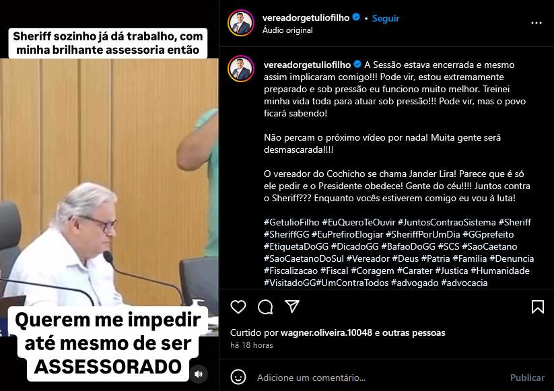Open the wagner.oliveira.10048 profile link
554x391 pixels.
326,332
